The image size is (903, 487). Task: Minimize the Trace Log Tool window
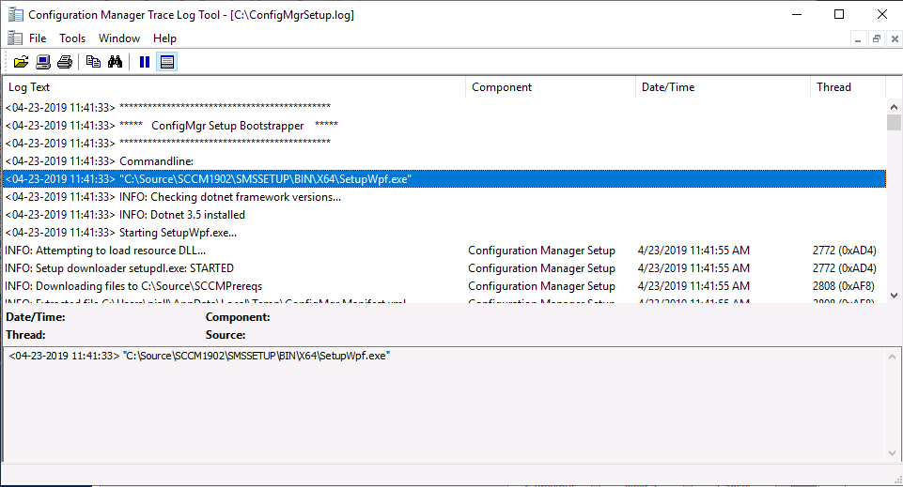pyautogui.click(x=797, y=14)
